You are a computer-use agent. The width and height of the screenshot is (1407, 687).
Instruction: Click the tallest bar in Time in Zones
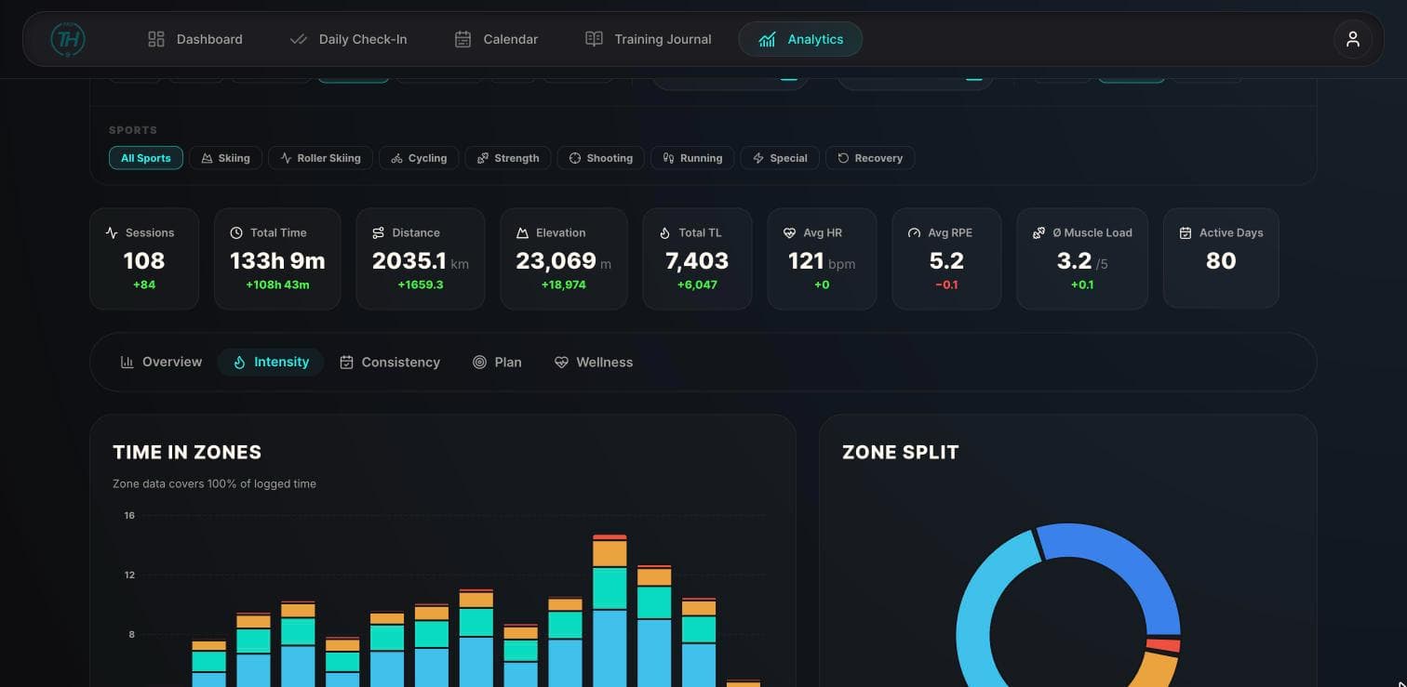click(610, 610)
